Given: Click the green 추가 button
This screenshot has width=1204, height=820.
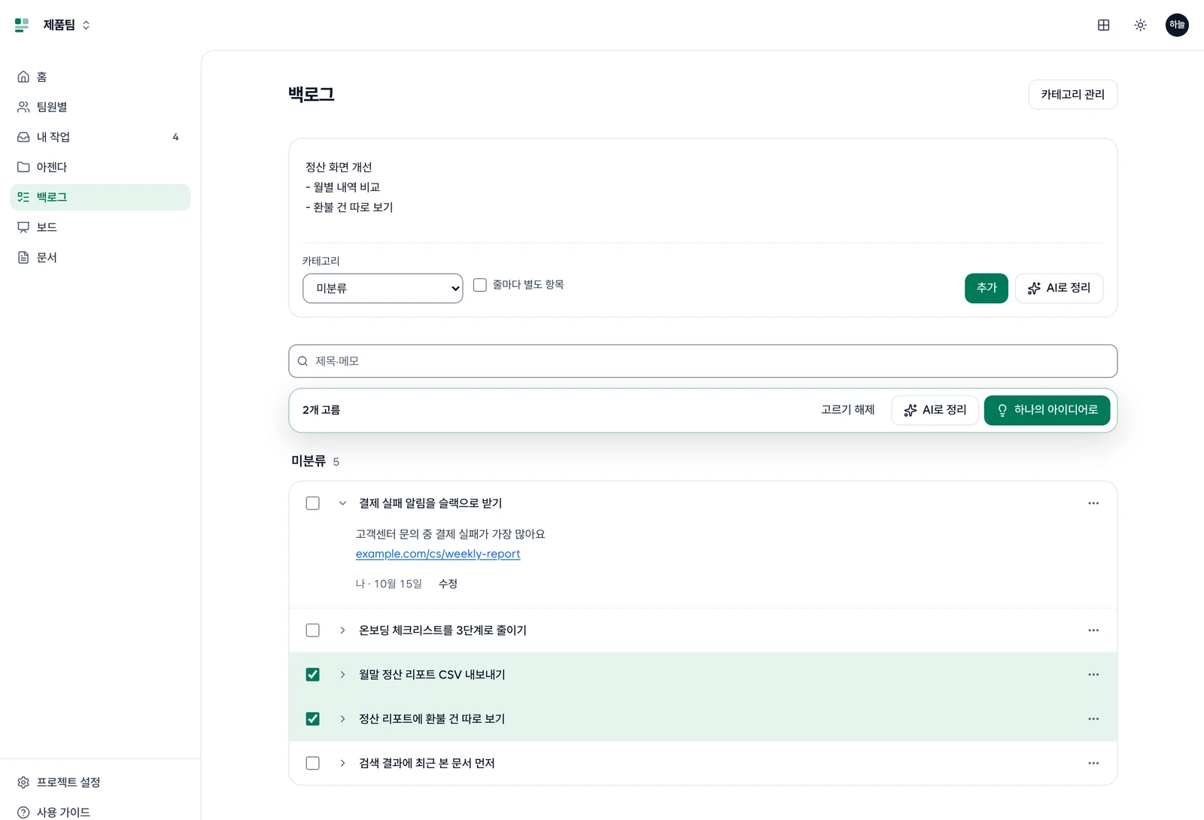Looking at the screenshot, I should pos(987,288).
